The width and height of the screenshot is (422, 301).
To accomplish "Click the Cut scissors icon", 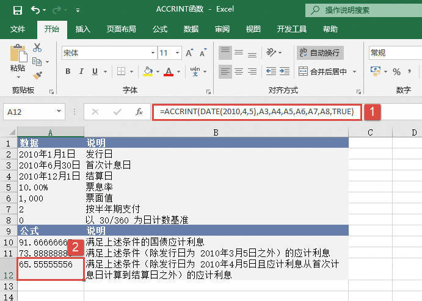I will tap(37, 48).
